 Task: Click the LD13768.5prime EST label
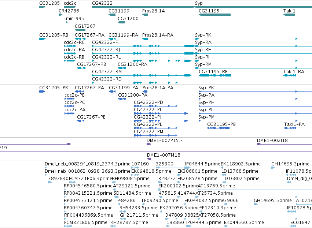(x=240, y=171)
